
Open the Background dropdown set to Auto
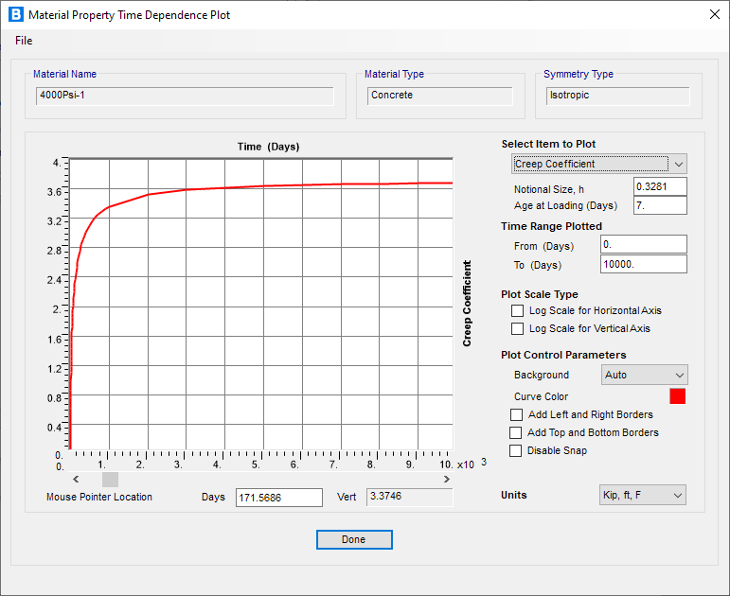(x=644, y=375)
